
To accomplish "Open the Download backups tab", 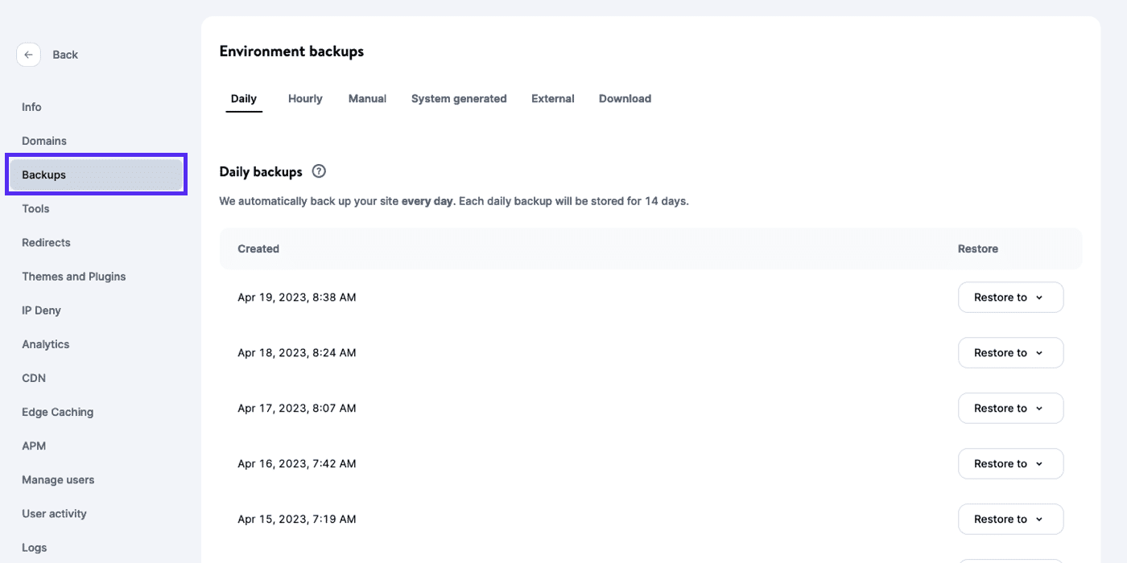I will [625, 98].
